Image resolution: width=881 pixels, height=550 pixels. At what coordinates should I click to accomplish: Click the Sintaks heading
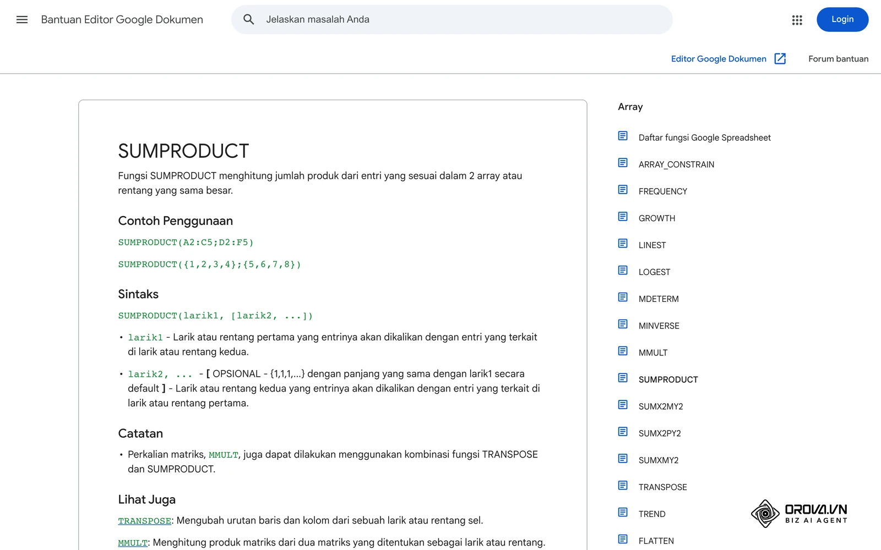point(138,294)
